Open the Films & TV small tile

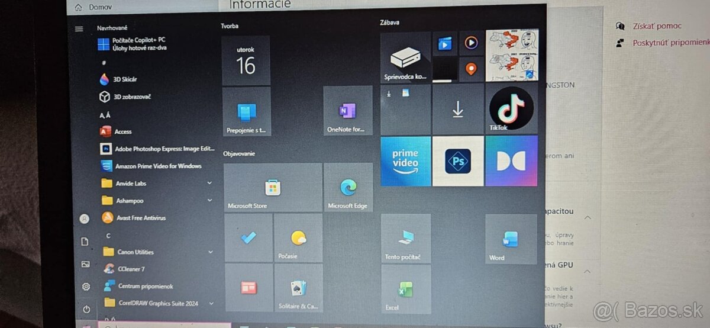point(445,43)
